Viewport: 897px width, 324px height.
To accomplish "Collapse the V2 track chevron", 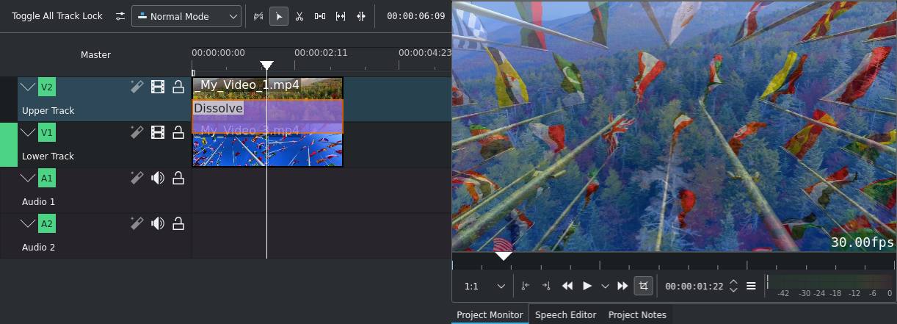I will pos(28,87).
